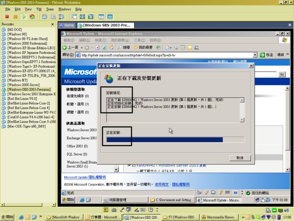The width and height of the screenshot is (294, 221).
Task: Click the install log scroll down arrow
Action: (242, 120)
